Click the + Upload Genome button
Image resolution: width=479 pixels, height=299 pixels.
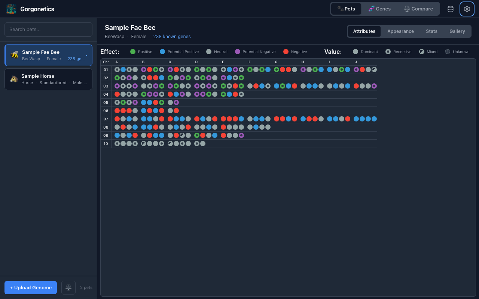30,287
